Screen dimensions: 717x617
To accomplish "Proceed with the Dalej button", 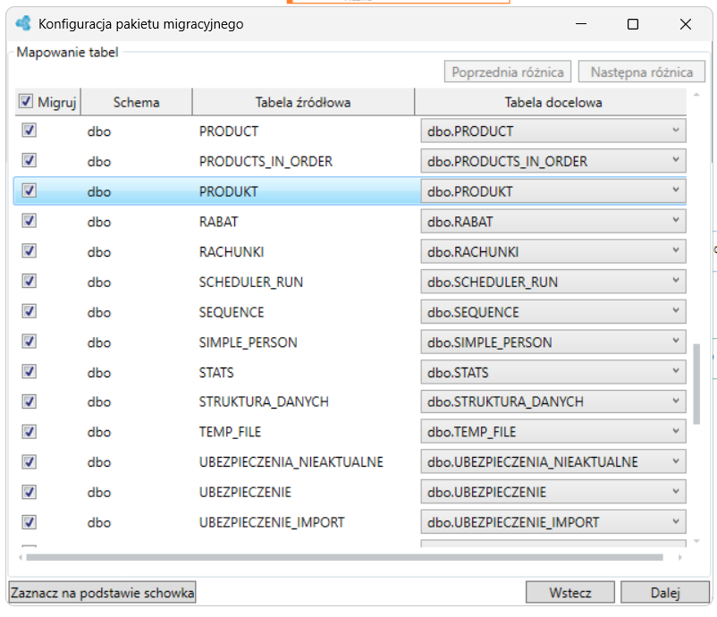I will pyautogui.click(x=665, y=593).
